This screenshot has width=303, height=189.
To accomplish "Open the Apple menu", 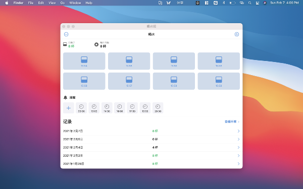I will pyautogui.click(x=7, y=3).
